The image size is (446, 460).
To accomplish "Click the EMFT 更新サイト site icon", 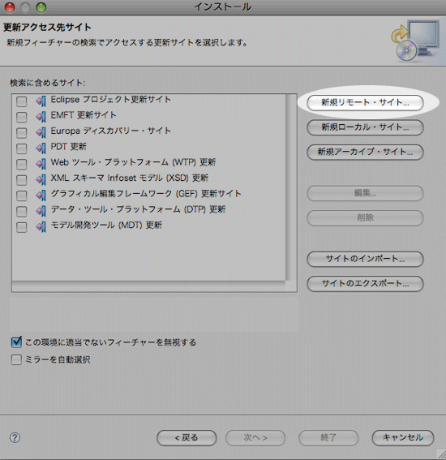I will pos(41,117).
